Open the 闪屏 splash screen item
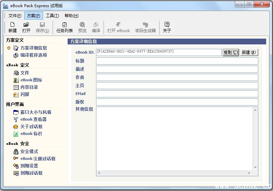The image size is (273, 191). point(25,94)
